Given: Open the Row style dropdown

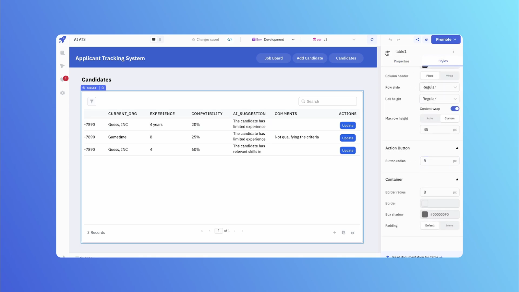Looking at the screenshot, I should coord(439,87).
